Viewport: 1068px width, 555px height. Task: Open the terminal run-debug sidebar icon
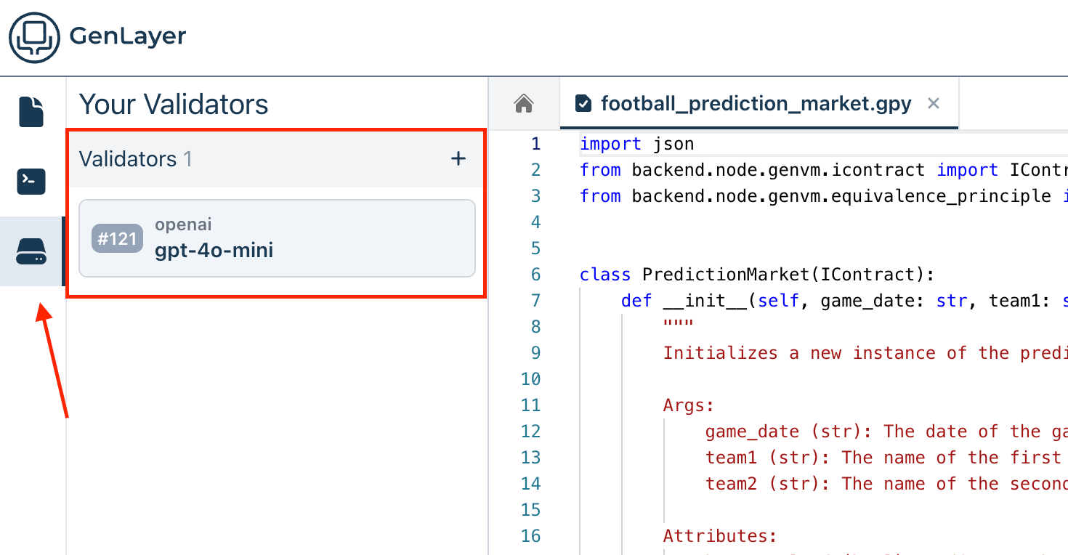tap(31, 182)
